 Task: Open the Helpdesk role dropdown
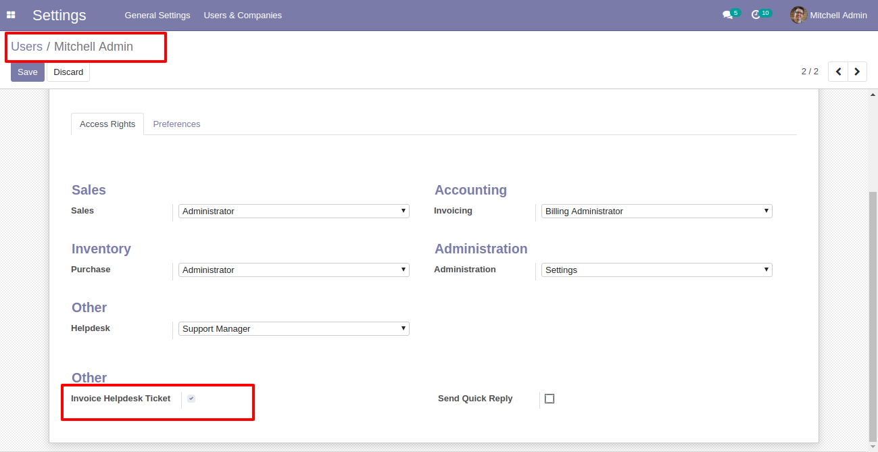point(293,329)
